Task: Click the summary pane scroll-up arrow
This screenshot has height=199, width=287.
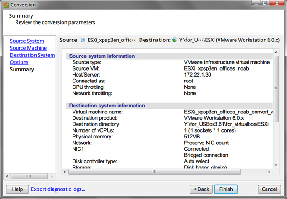Action: (276, 51)
